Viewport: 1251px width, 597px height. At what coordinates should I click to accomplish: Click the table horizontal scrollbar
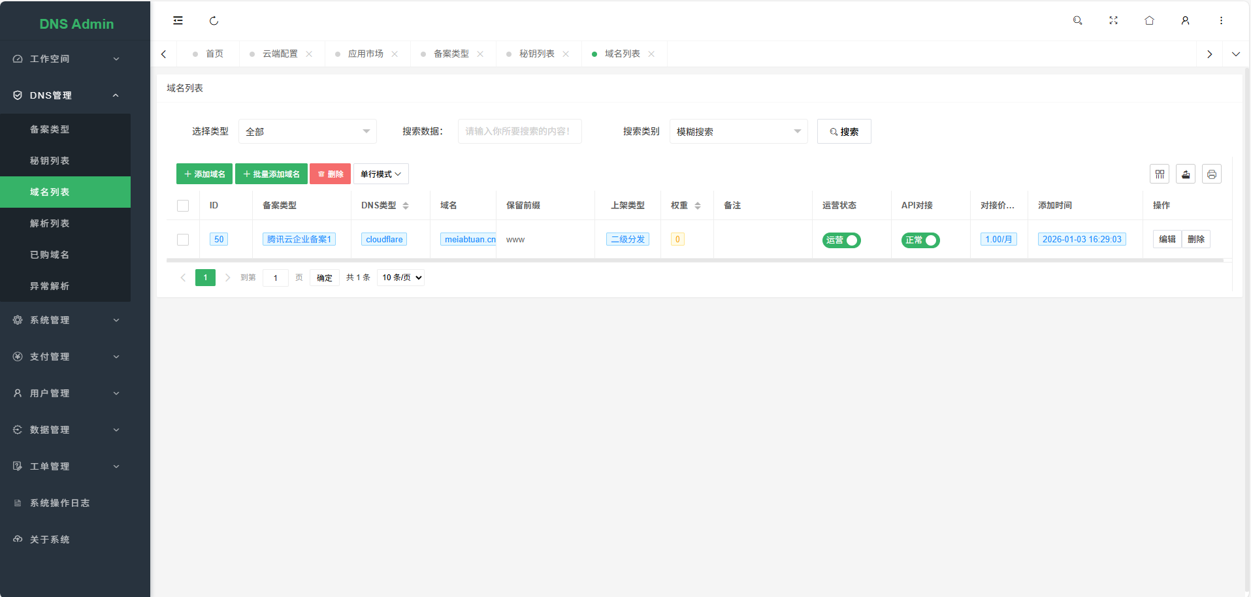(x=694, y=260)
